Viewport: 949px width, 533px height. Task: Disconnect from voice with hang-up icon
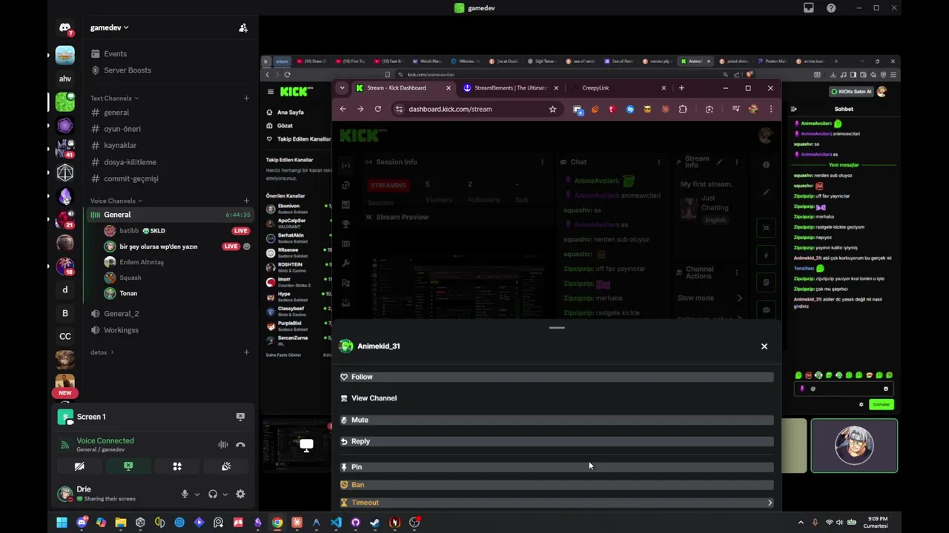tap(240, 445)
